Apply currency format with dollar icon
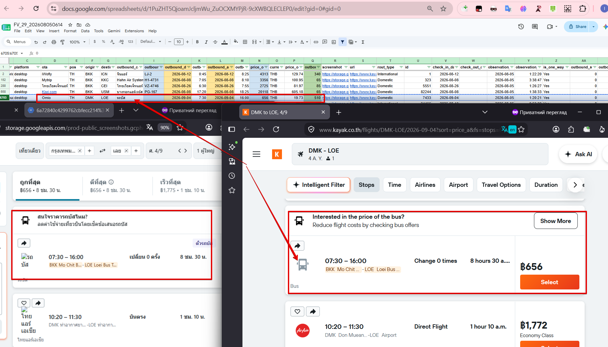The image size is (608, 347). [x=95, y=42]
